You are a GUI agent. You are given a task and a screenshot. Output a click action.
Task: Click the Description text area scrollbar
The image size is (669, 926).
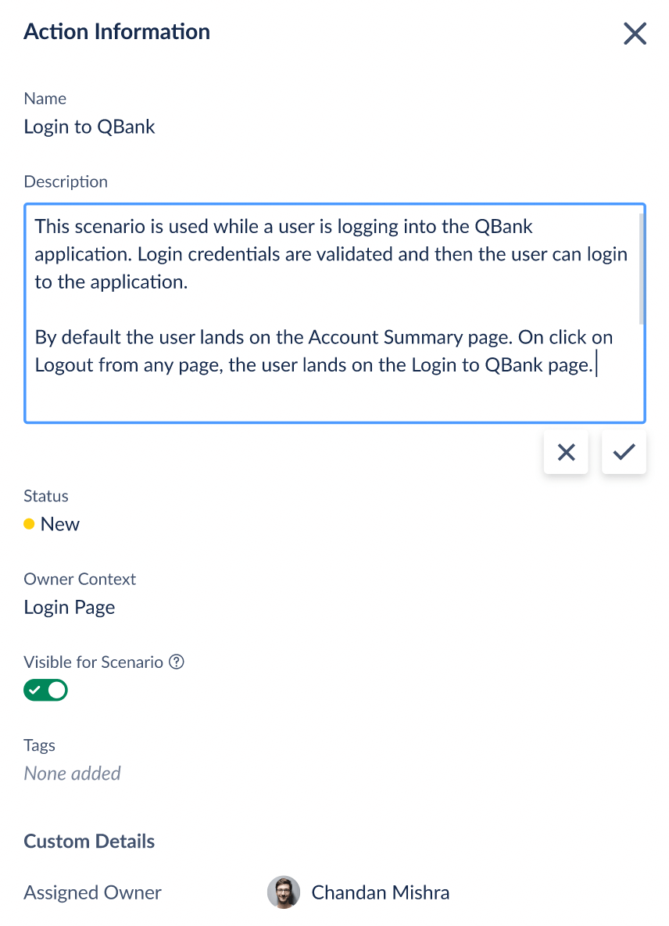coord(642,268)
